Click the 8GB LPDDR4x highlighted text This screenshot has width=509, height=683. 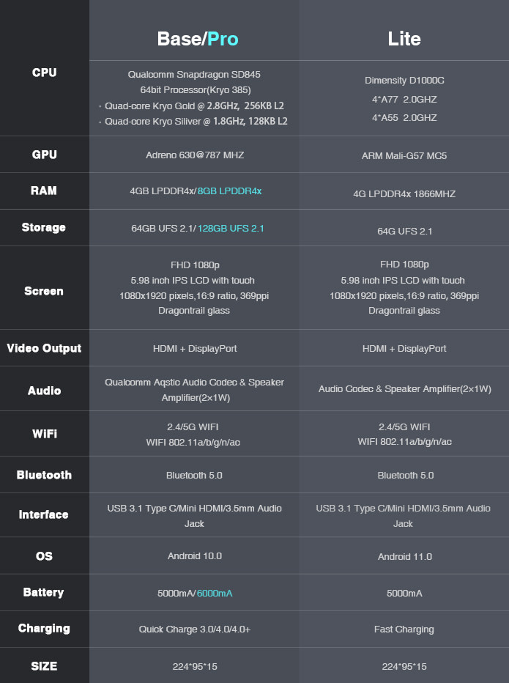[x=229, y=191]
